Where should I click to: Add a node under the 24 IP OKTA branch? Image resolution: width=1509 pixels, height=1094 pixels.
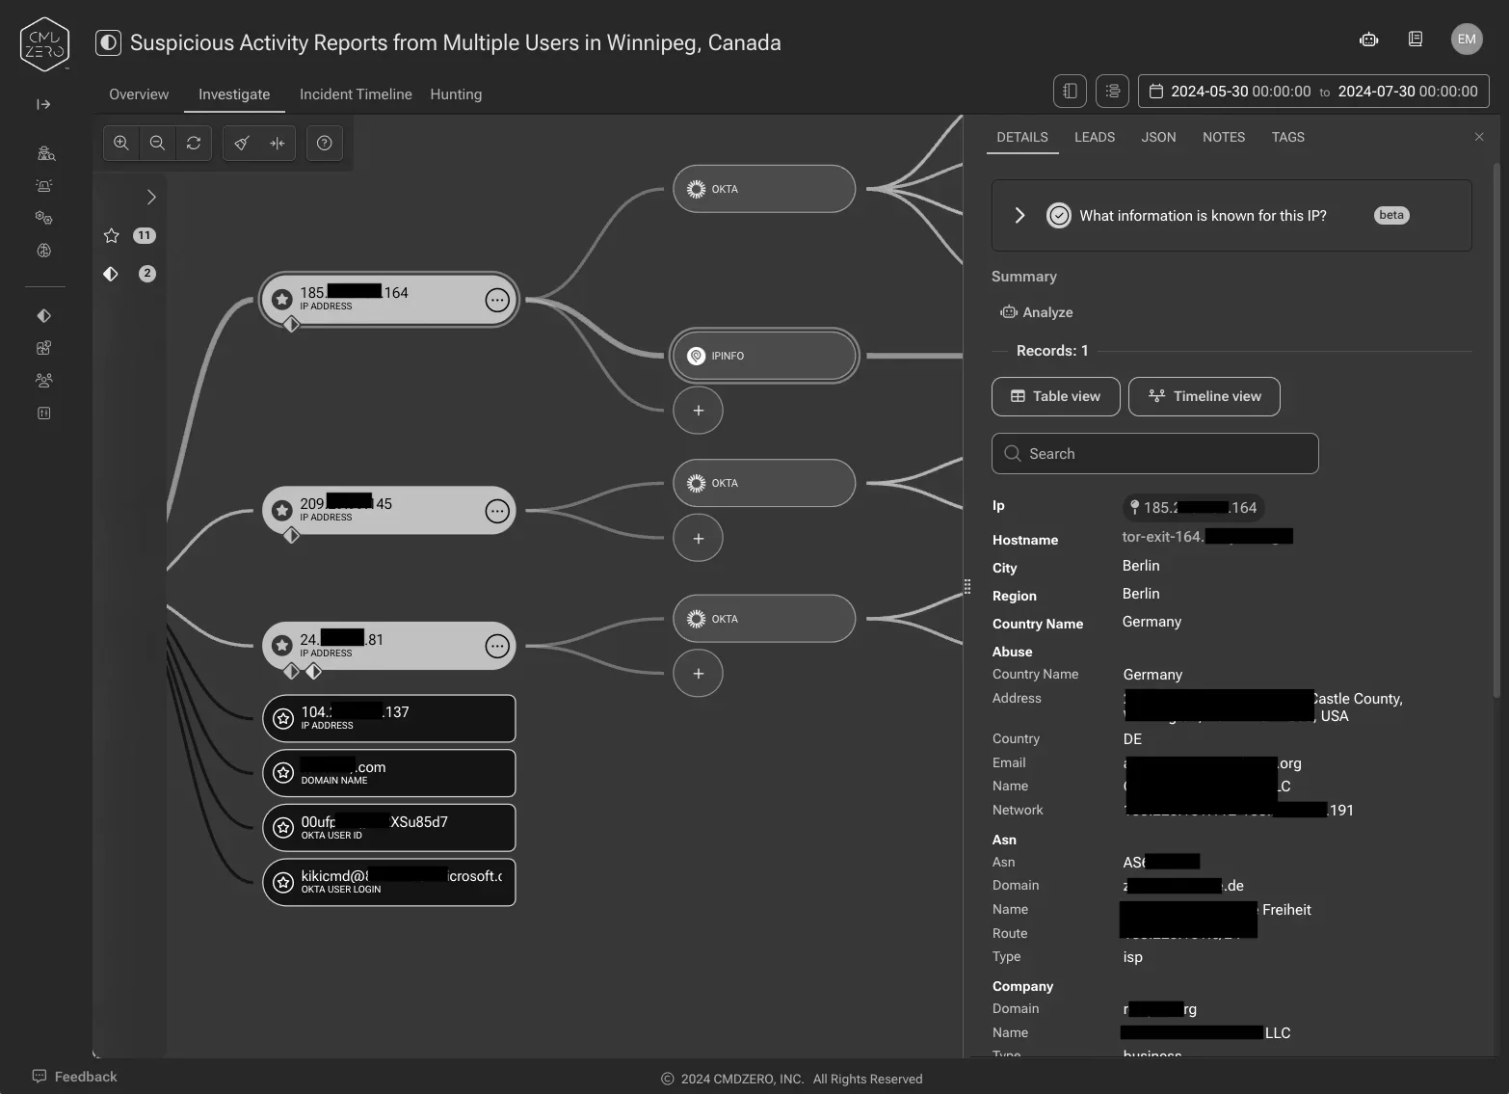point(699,674)
